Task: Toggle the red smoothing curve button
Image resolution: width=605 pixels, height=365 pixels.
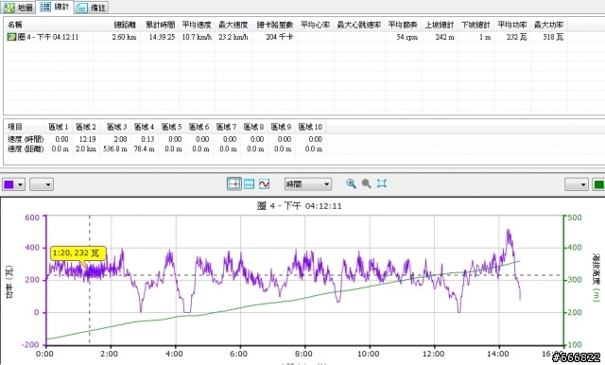Action: [x=265, y=184]
